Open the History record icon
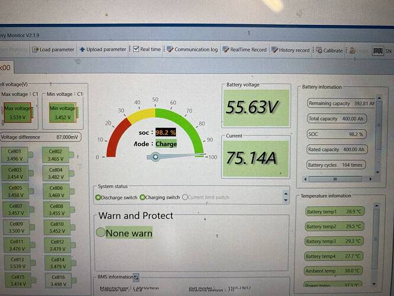Screen dimensions: 394x296 [x=274, y=50]
